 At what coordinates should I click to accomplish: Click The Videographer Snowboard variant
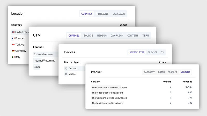coord(107,93)
